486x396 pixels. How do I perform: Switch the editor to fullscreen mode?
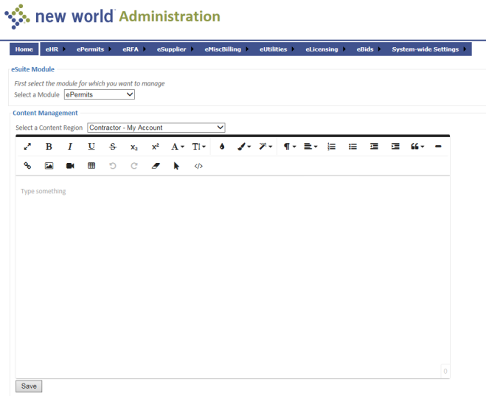pyautogui.click(x=27, y=147)
